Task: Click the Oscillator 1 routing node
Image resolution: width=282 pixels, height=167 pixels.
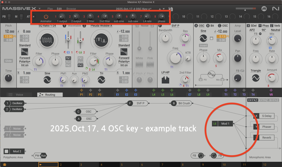Action: coord(14,103)
